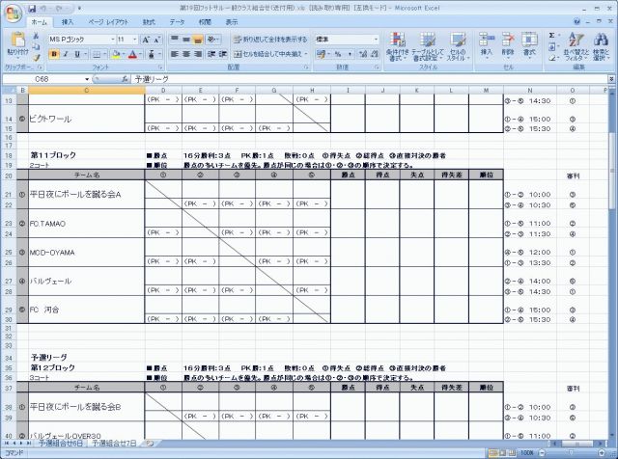The width and height of the screenshot is (618, 459).
Task: Toggle italic formatting
Action: pos(64,55)
